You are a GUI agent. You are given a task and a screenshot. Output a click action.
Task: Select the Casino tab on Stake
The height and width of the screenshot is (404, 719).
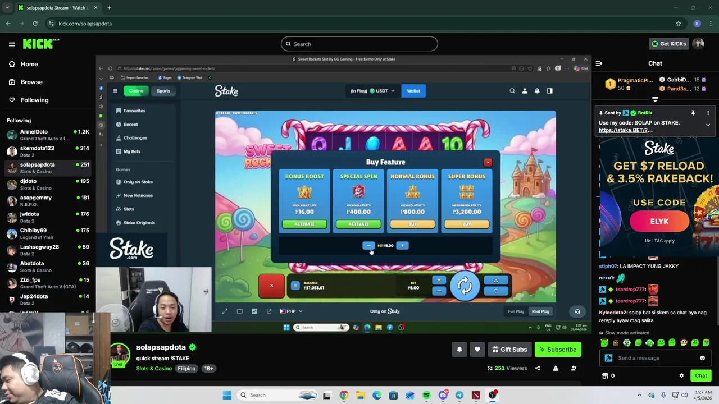[x=136, y=91]
